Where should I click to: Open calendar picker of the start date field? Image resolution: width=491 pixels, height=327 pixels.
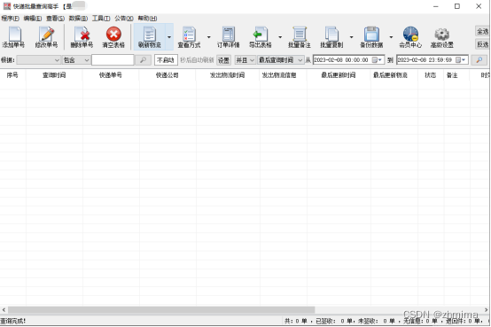[x=377, y=60]
